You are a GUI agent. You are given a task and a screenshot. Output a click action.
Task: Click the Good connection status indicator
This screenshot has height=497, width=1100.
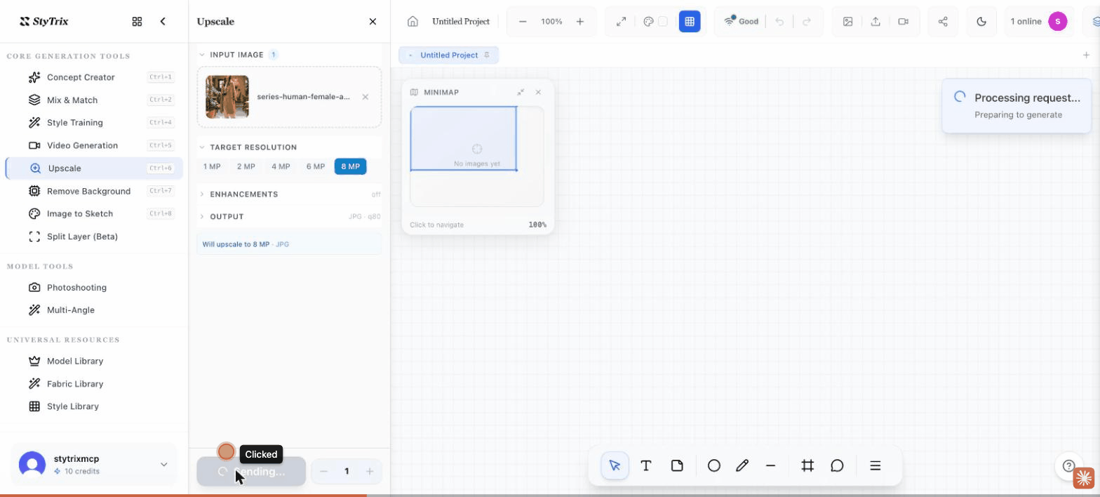[x=742, y=22]
